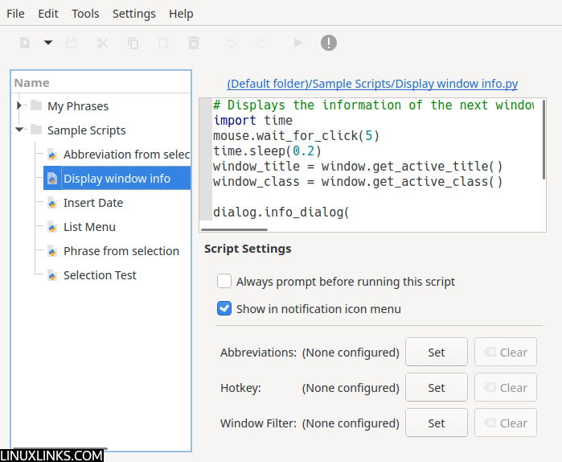Expand the My Phrases folder arrow
562x462 pixels.
coord(19,105)
